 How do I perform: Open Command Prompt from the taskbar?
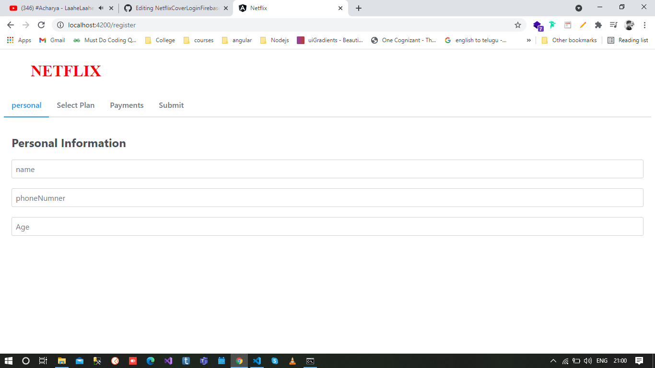point(310,361)
